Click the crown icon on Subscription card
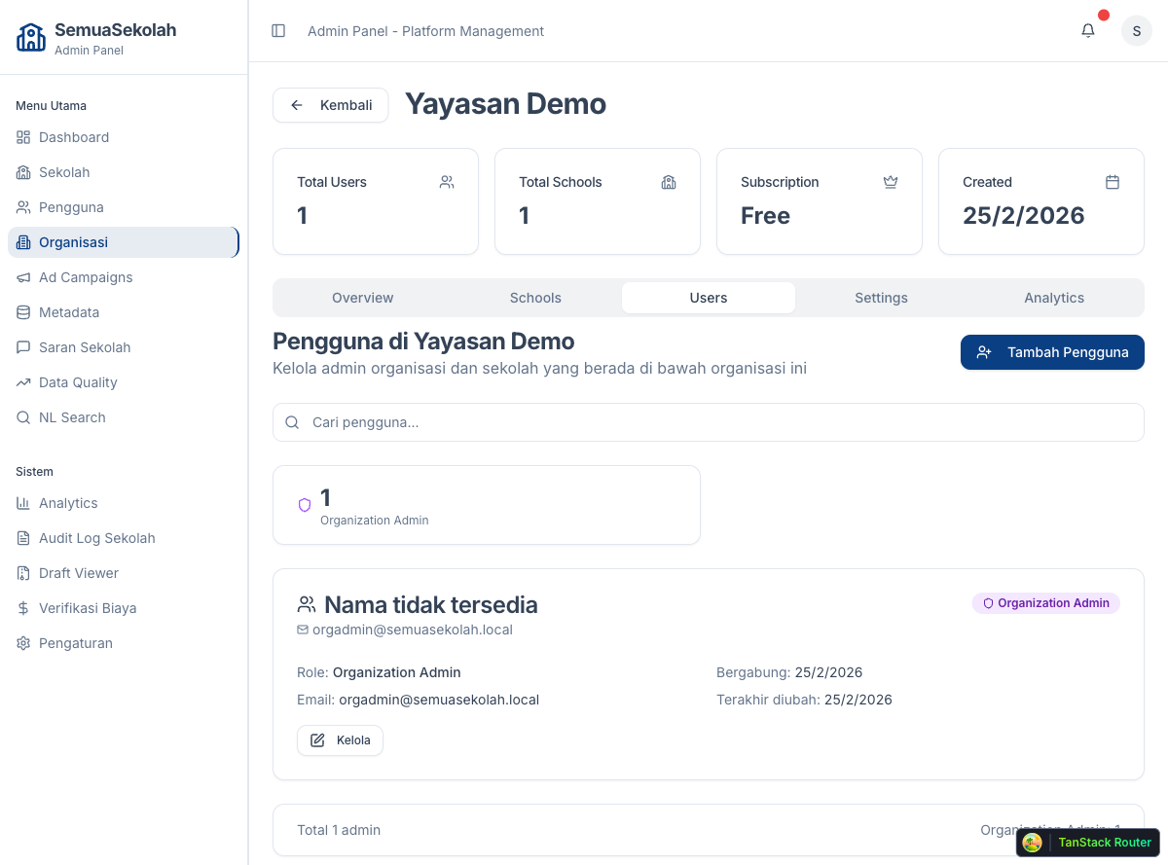1168x865 pixels. [x=891, y=182]
